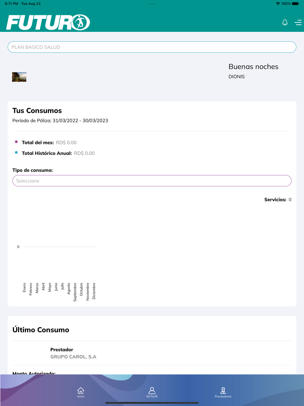This screenshot has width=304, height=406.
Task: Switch to the Mi Perfil tab
Action: click(152, 392)
